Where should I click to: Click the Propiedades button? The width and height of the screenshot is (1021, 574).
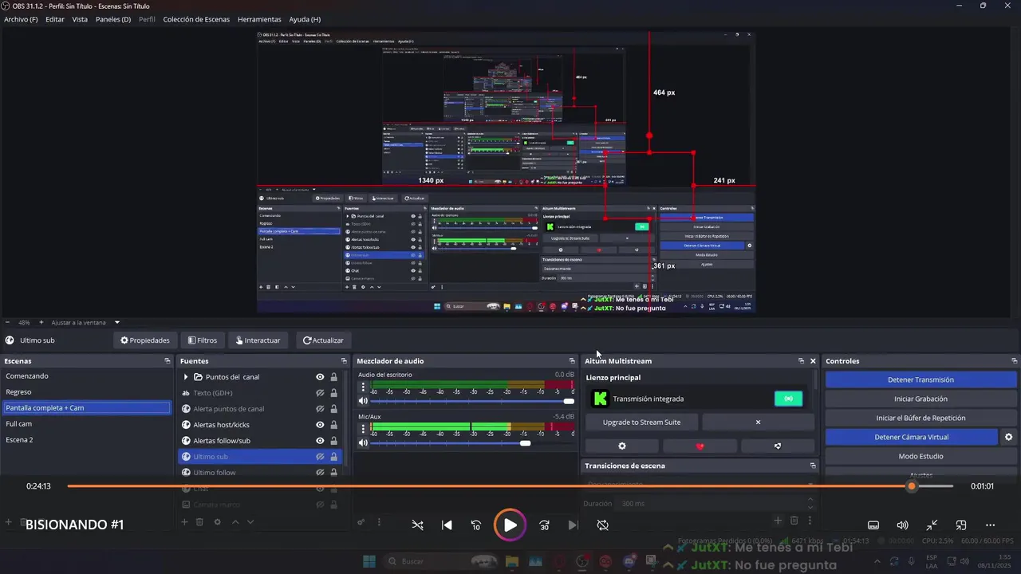click(145, 340)
